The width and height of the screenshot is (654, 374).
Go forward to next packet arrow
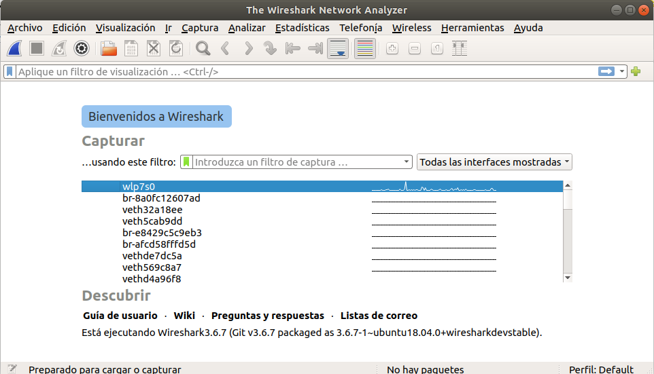point(249,48)
